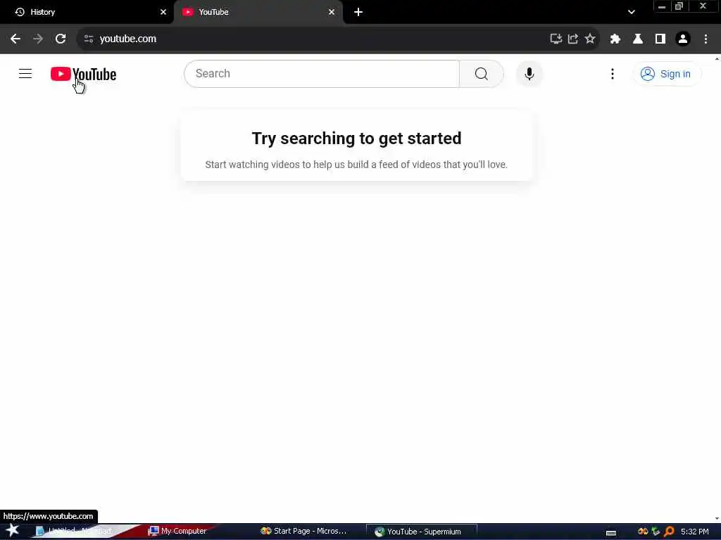Bookmark this page with the star
The width and height of the screenshot is (721, 540).
click(x=590, y=39)
